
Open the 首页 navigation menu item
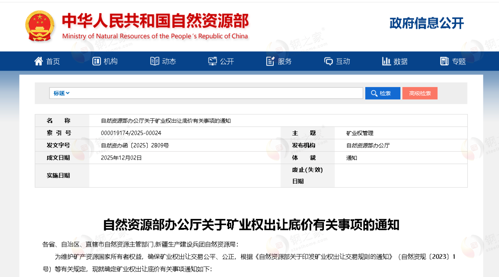click(x=53, y=61)
